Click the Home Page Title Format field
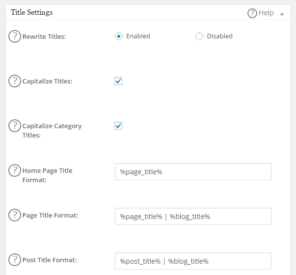This screenshot has height=275, width=296. (193, 172)
